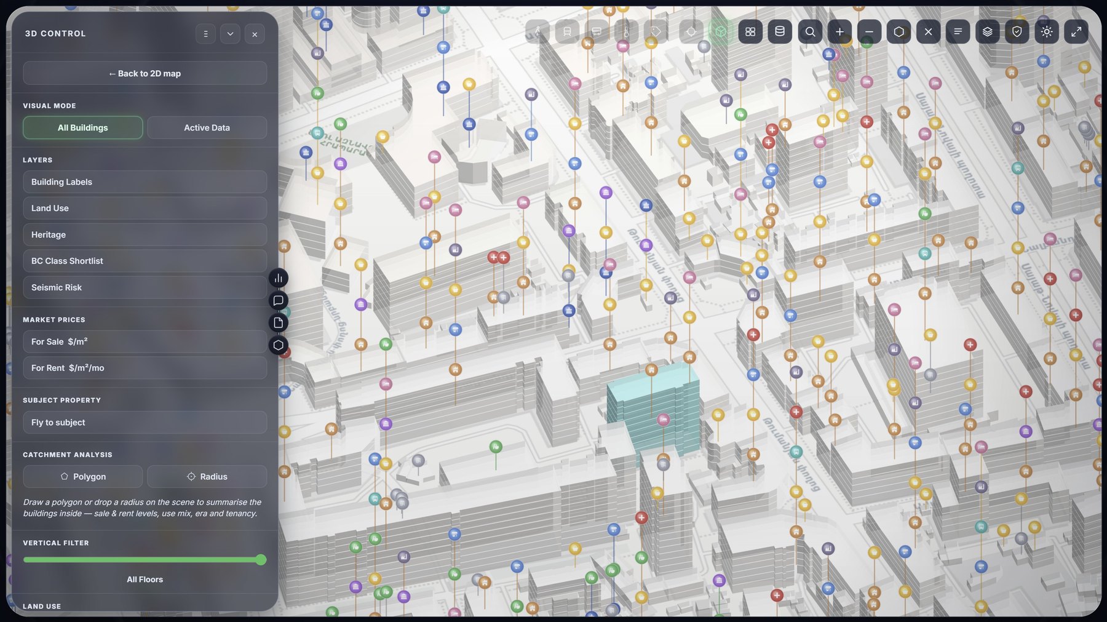Click the database cylinder icon
This screenshot has width=1107, height=622.
coord(780,31)
